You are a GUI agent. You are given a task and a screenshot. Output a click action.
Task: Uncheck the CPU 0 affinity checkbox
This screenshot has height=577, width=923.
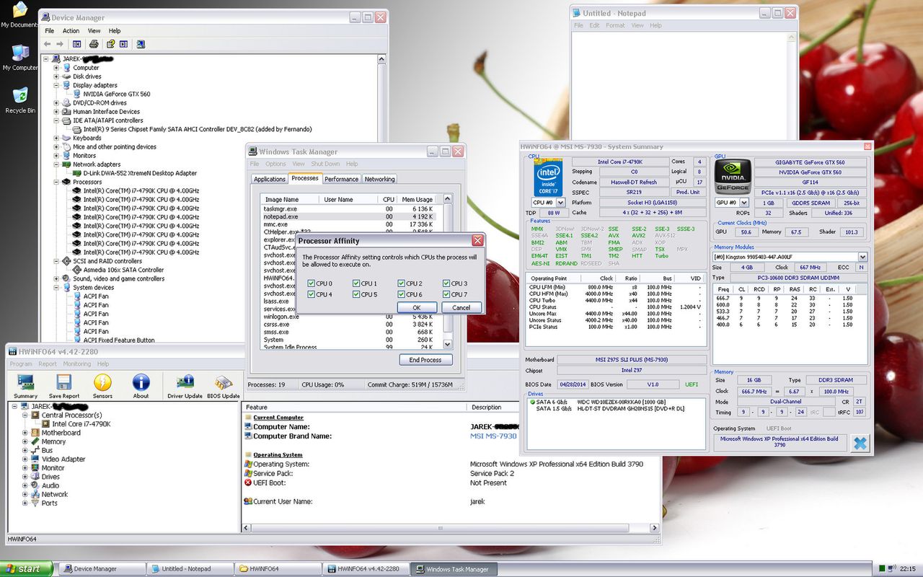(311, 283)
